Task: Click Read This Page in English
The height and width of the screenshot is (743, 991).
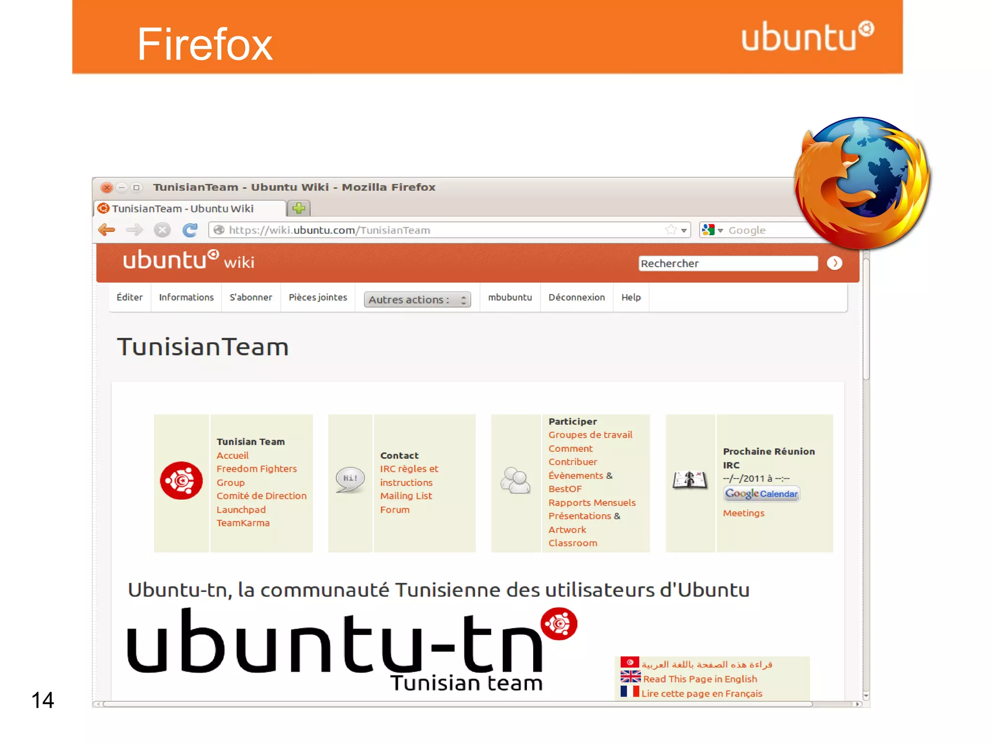Action: pyautogui.click(x=700, y=679)
